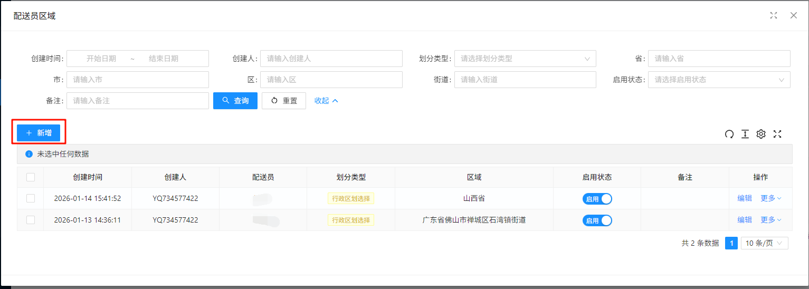Viewport: 809px width, 289px height.
Task: Open the 启用状态 dropdown
Action: point(718,80)
